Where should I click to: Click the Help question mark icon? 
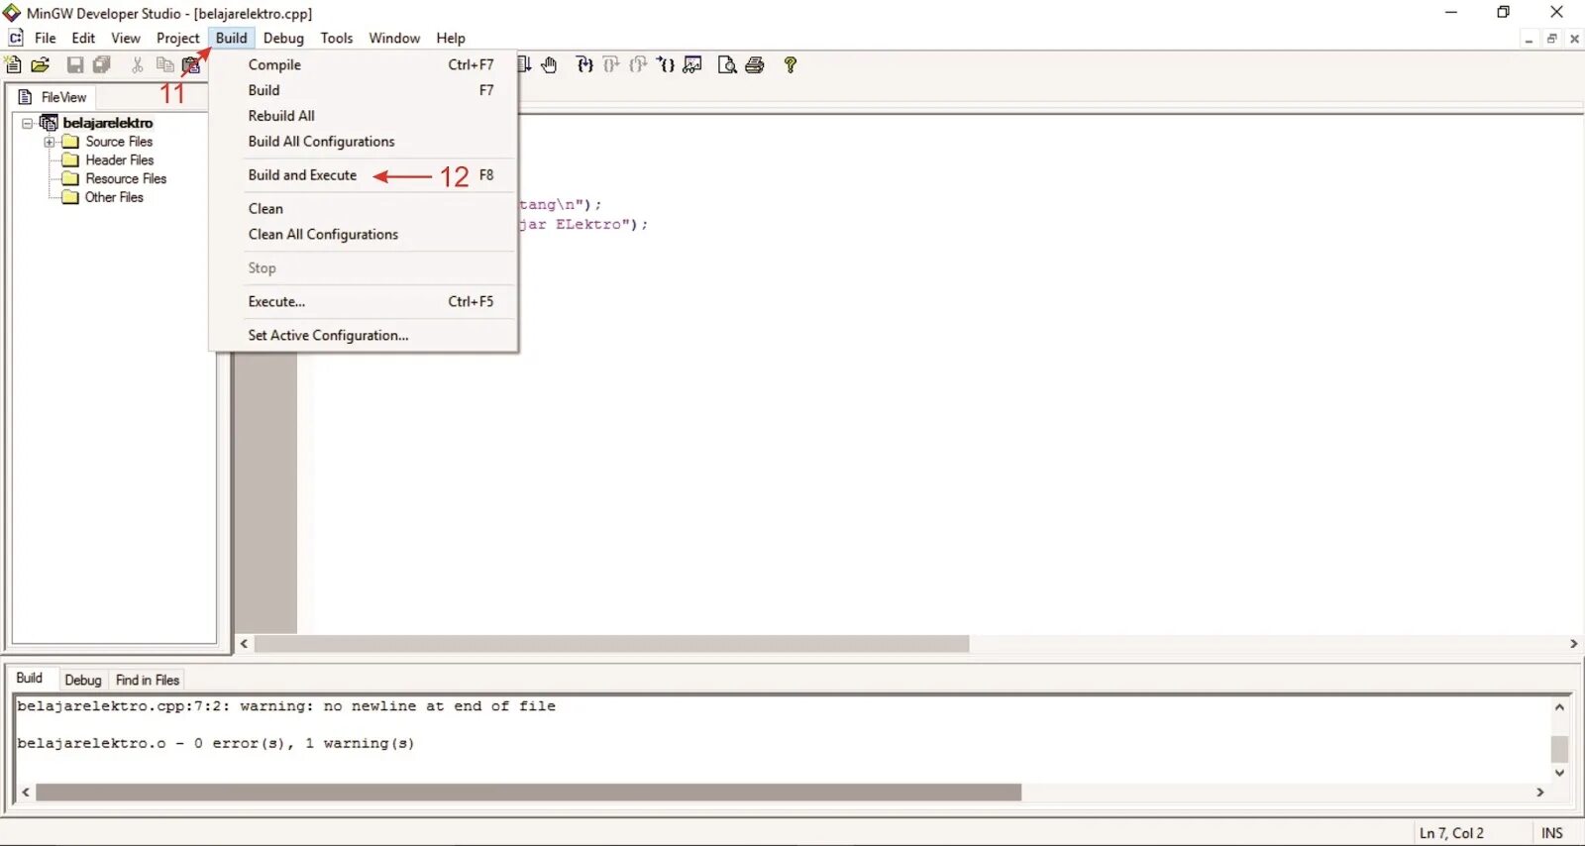click(x=791, y=64)
